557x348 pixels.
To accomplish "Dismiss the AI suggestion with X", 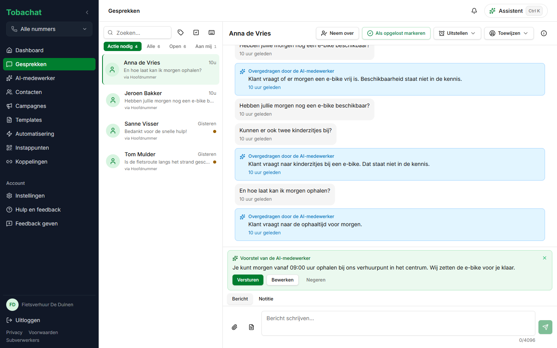I will tap(545, 258).
